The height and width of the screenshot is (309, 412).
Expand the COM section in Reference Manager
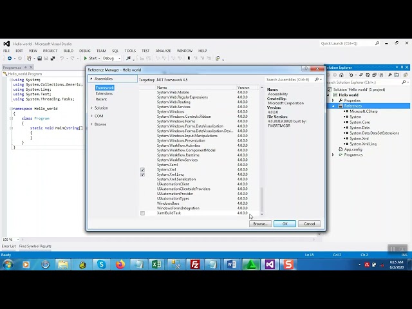[91, 116]
